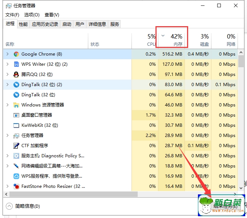Sort by the 名称 column header

pos(46,41)
